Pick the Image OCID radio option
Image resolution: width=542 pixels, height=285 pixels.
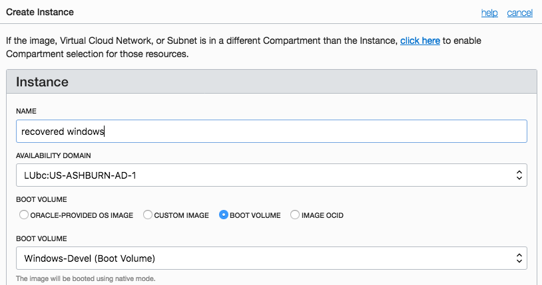(295, 215)
